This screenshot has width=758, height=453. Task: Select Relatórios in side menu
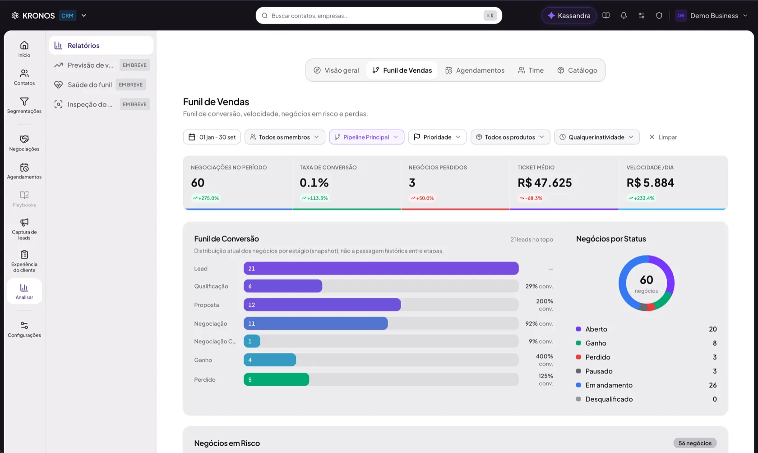(101, 45)
